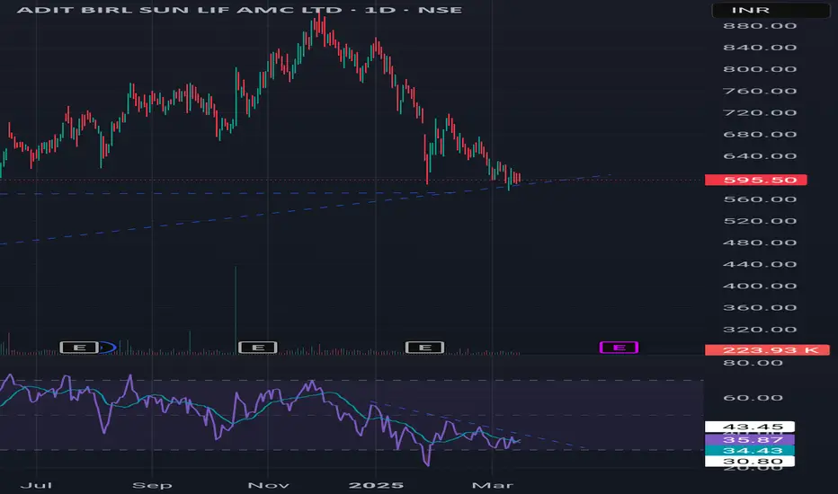Viewport: 838px width, 494px height.
Task: Click the Mar date on time axis
Action: 492,485
